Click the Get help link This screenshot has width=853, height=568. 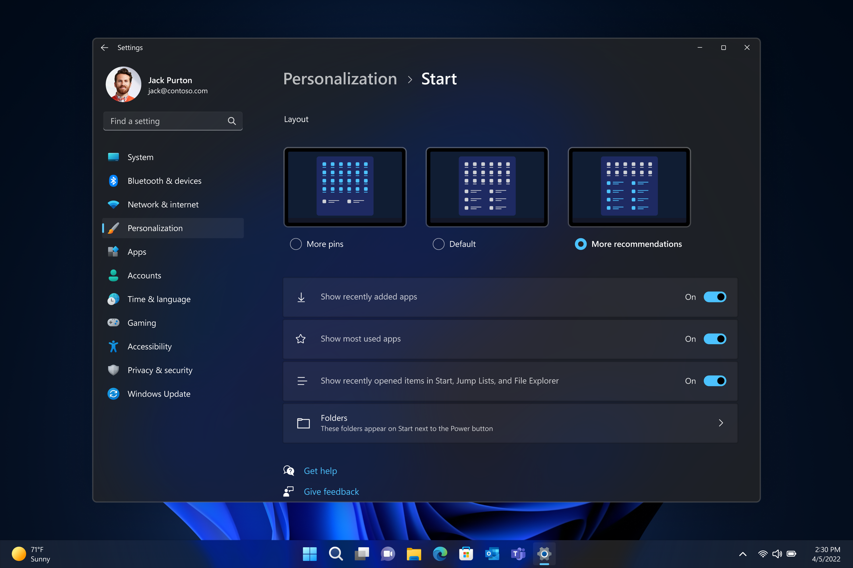[x=320, y=470]
